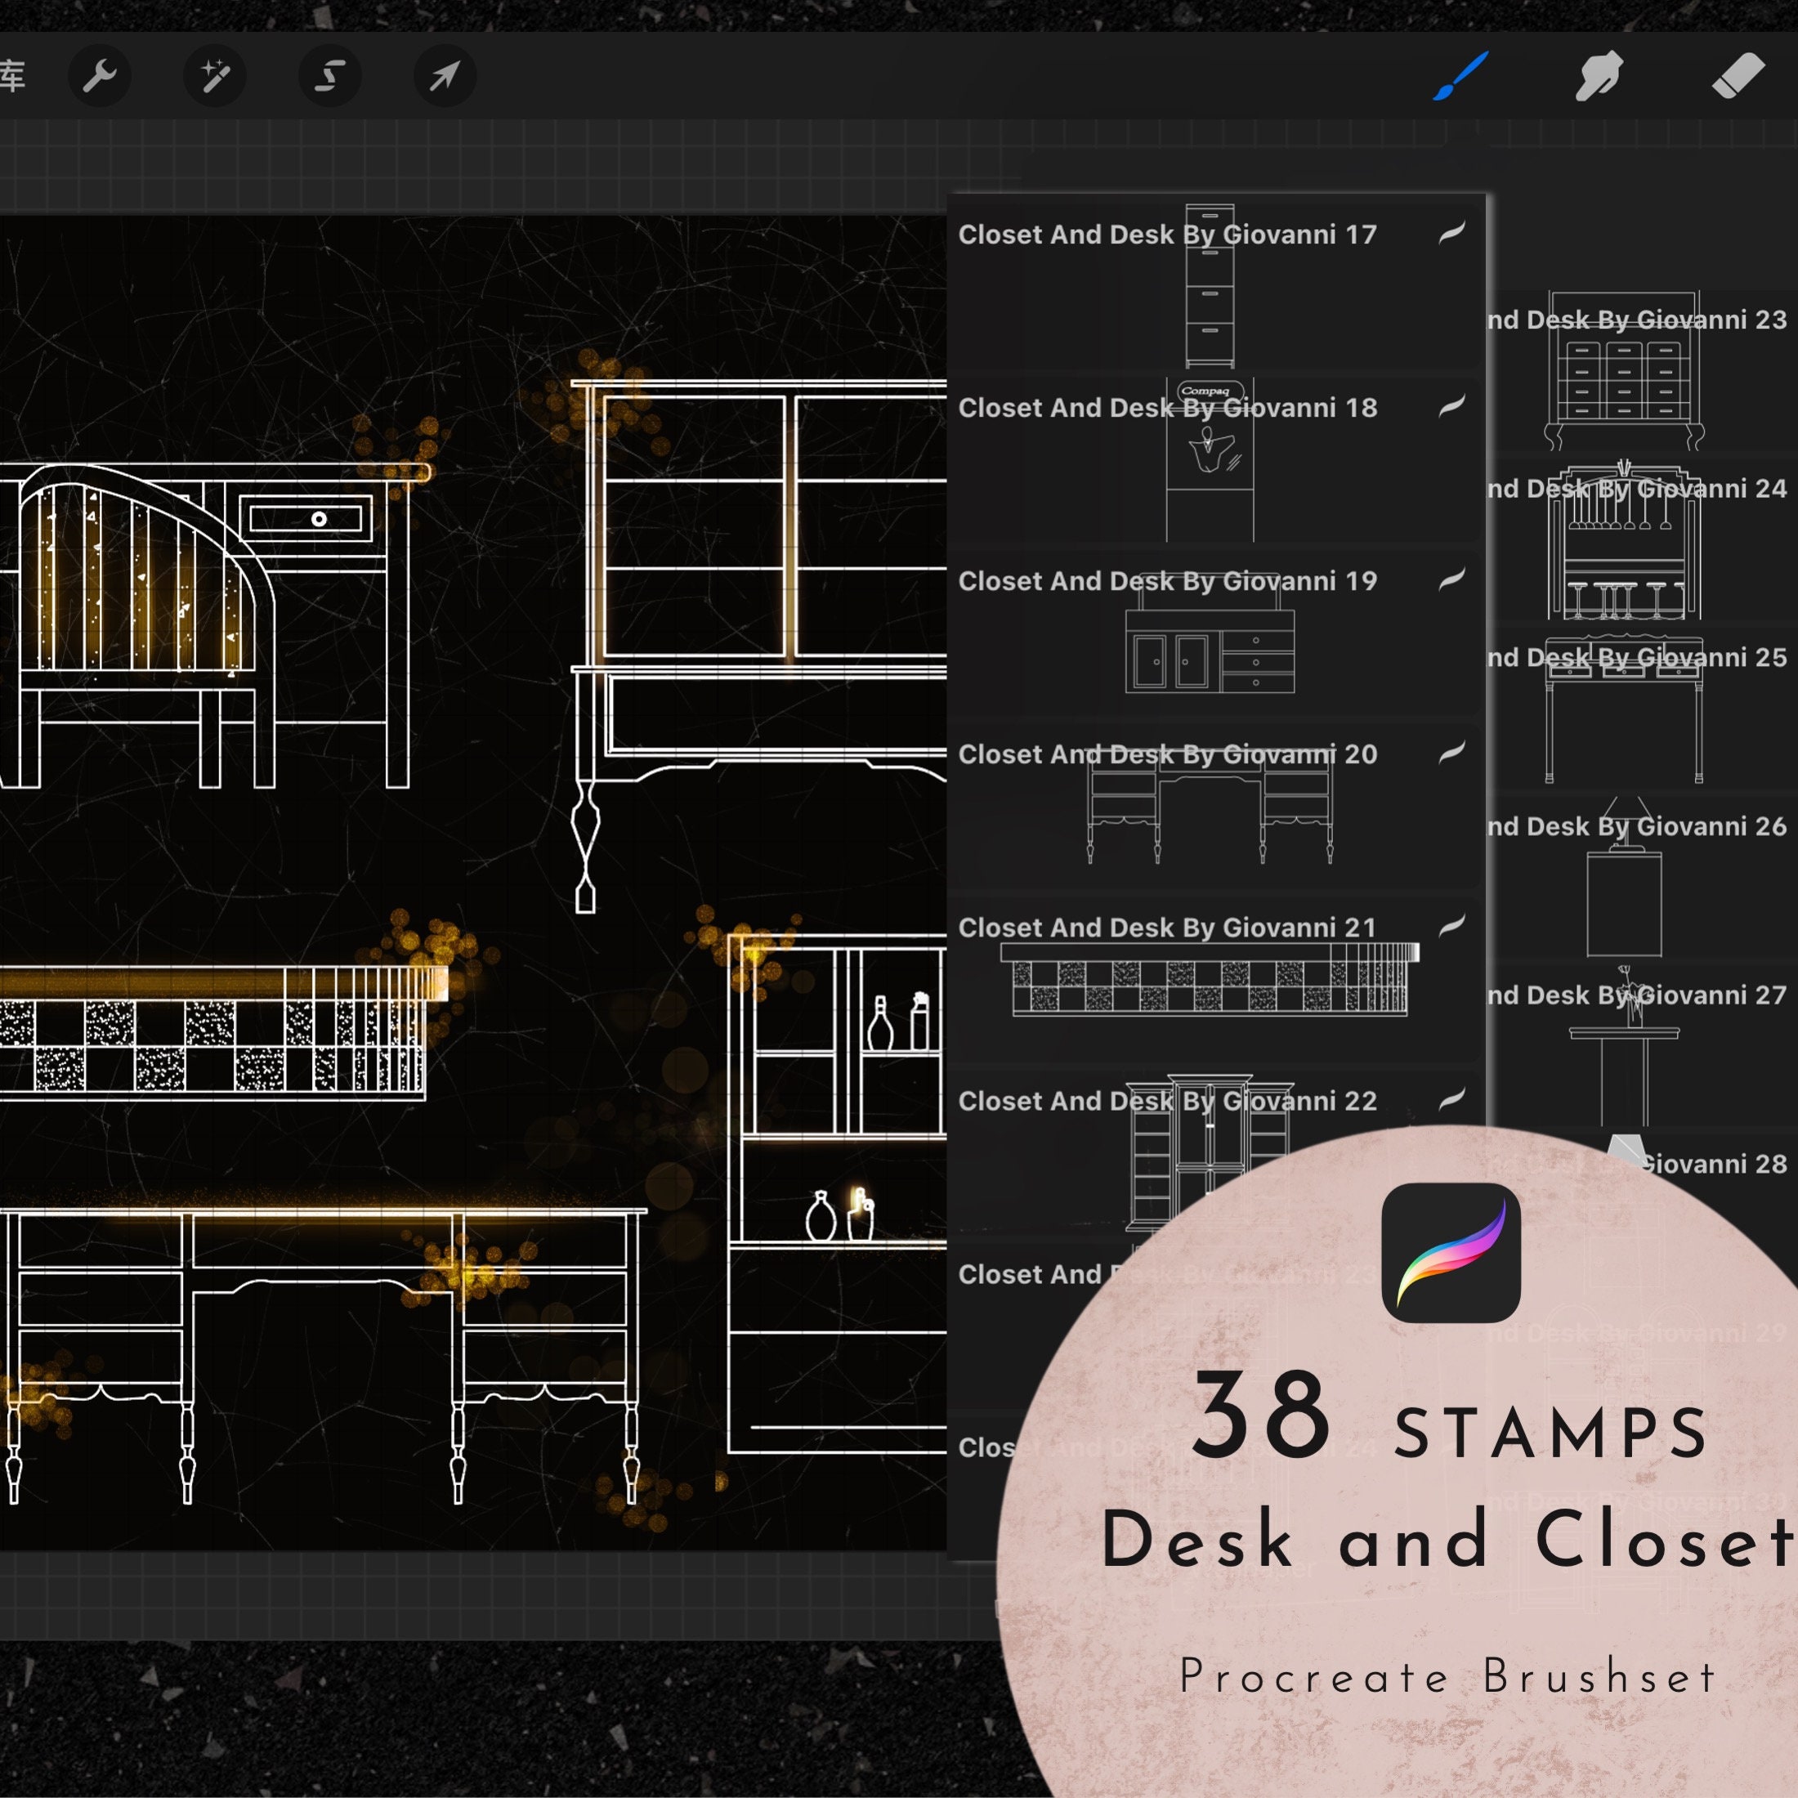
Task: Select the blue Paintbrush tool
Action: (x=1460, y=75)
